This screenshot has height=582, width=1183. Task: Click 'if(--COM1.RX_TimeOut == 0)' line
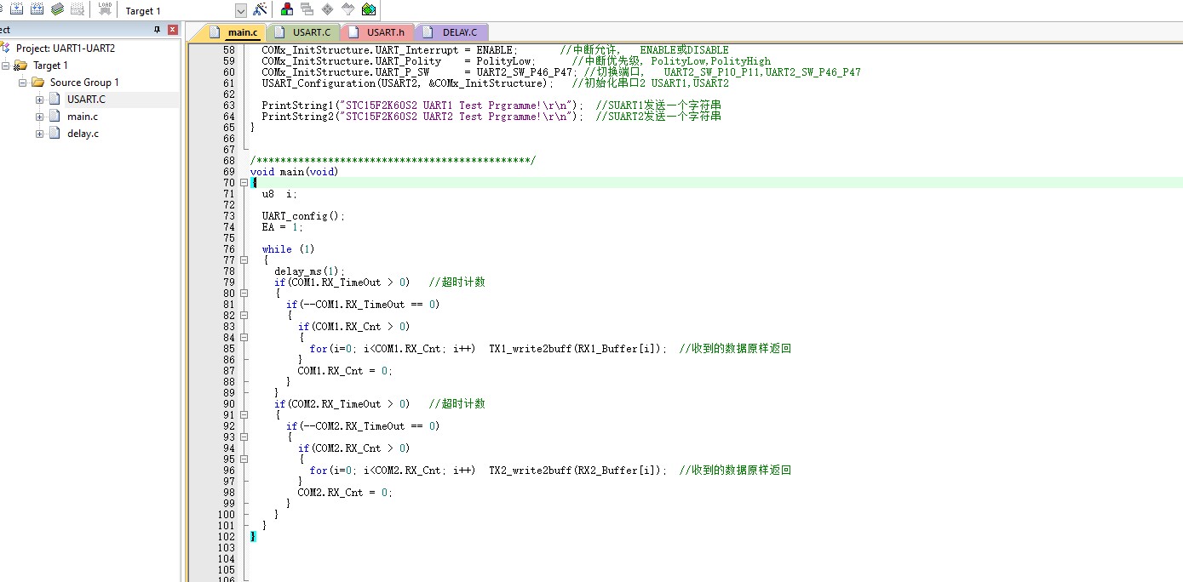click(x=363, y=305)
